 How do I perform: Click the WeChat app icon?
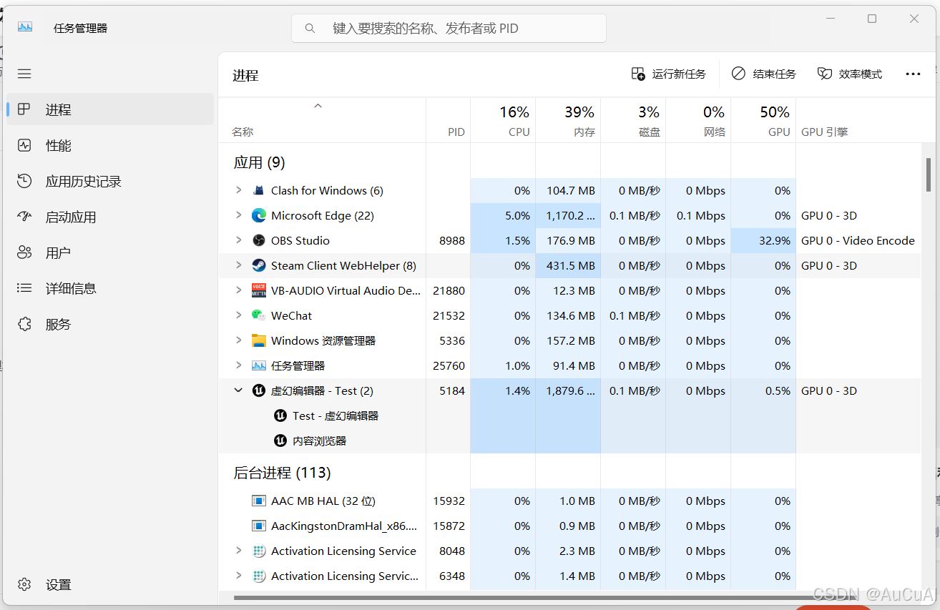(x=259, y=315)
